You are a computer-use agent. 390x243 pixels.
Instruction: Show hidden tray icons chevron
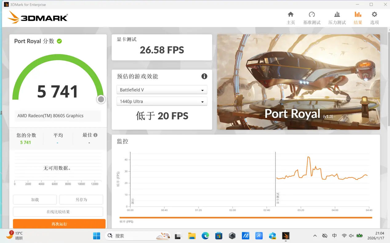[315, 236]
